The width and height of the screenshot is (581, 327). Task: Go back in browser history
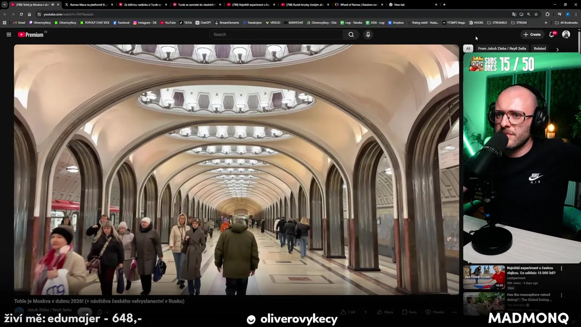pos(5,14)
